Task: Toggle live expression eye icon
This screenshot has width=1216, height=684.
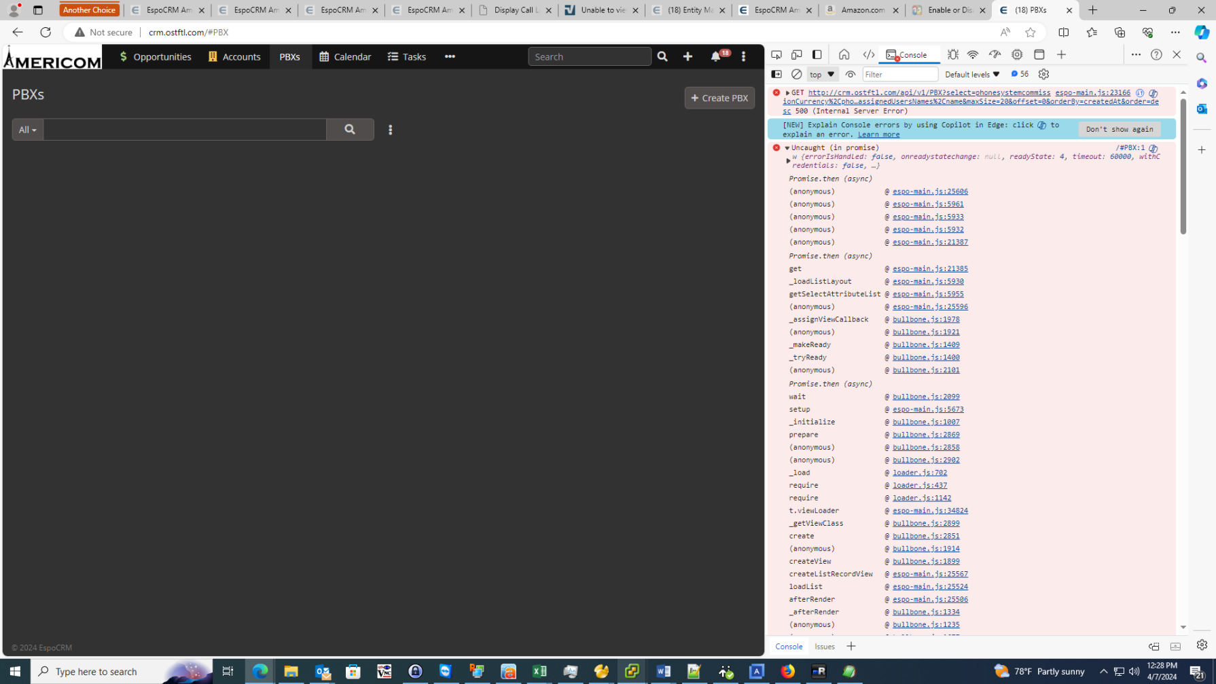Action: 850,74
